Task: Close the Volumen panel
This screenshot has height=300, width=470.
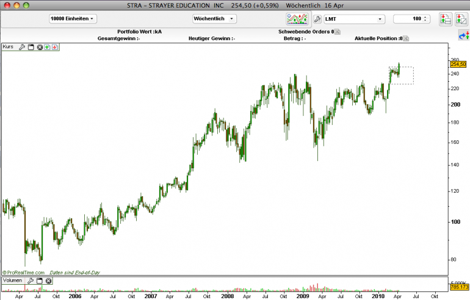Action: 49,280
